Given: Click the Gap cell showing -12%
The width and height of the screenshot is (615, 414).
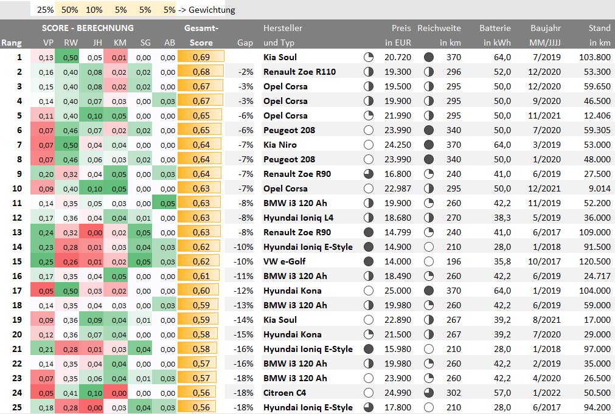Looking at the screenshot, I should 243,291.
